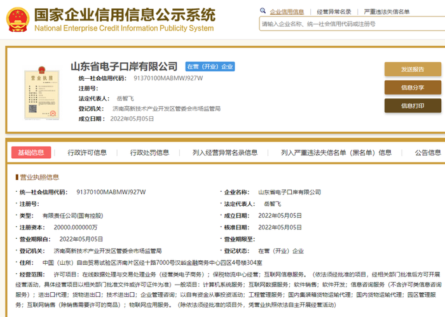Click the 核准日期 value 2022年05月05日
The width and height of the screenshot is (445, 317).
click(x=280, y=227)
